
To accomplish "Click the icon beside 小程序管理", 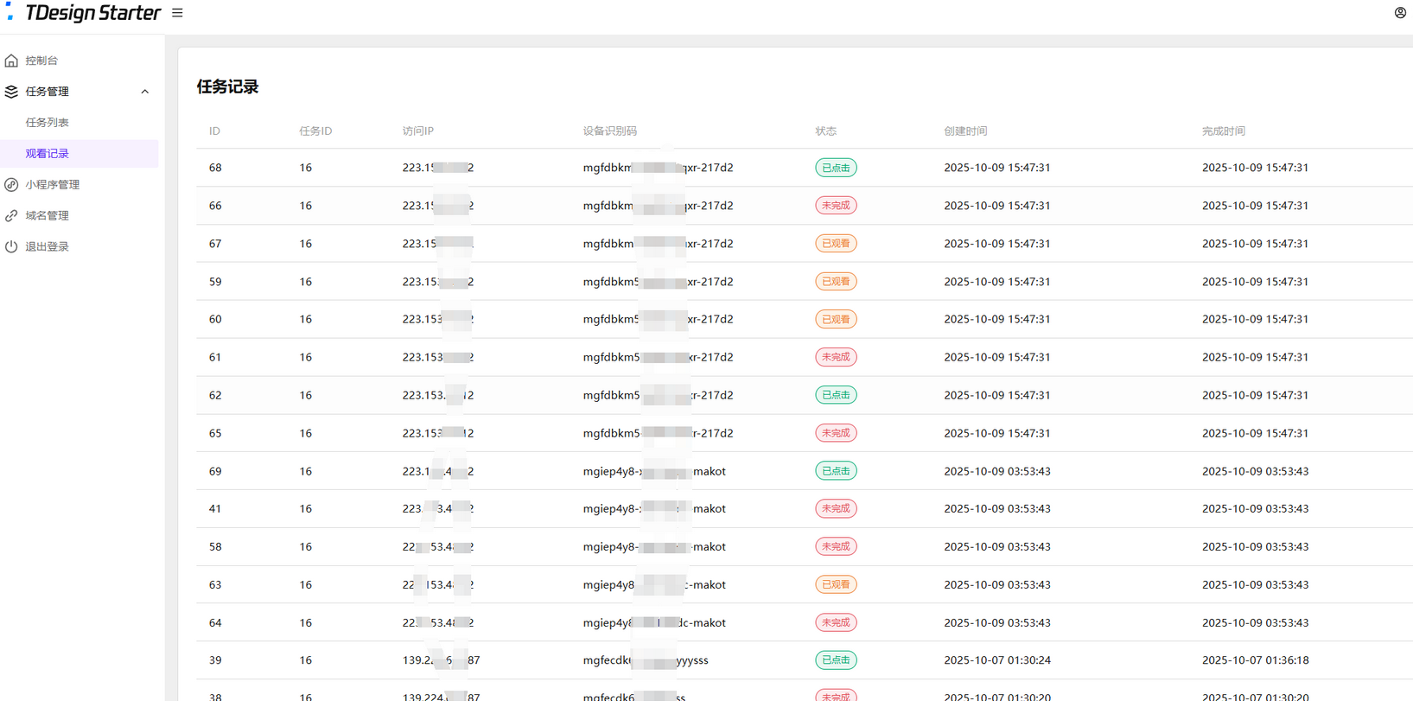I will 11,185.
